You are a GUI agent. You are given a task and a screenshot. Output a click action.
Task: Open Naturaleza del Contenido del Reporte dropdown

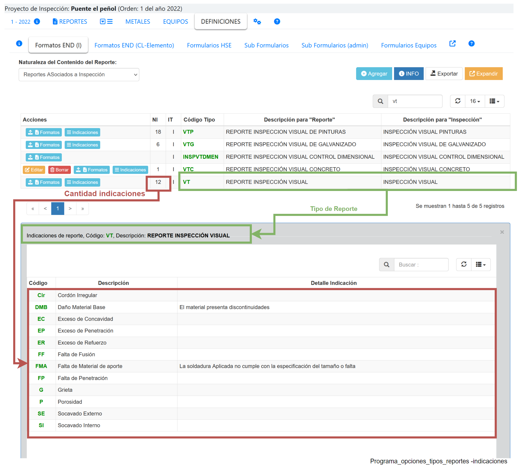tap(79, 75)
